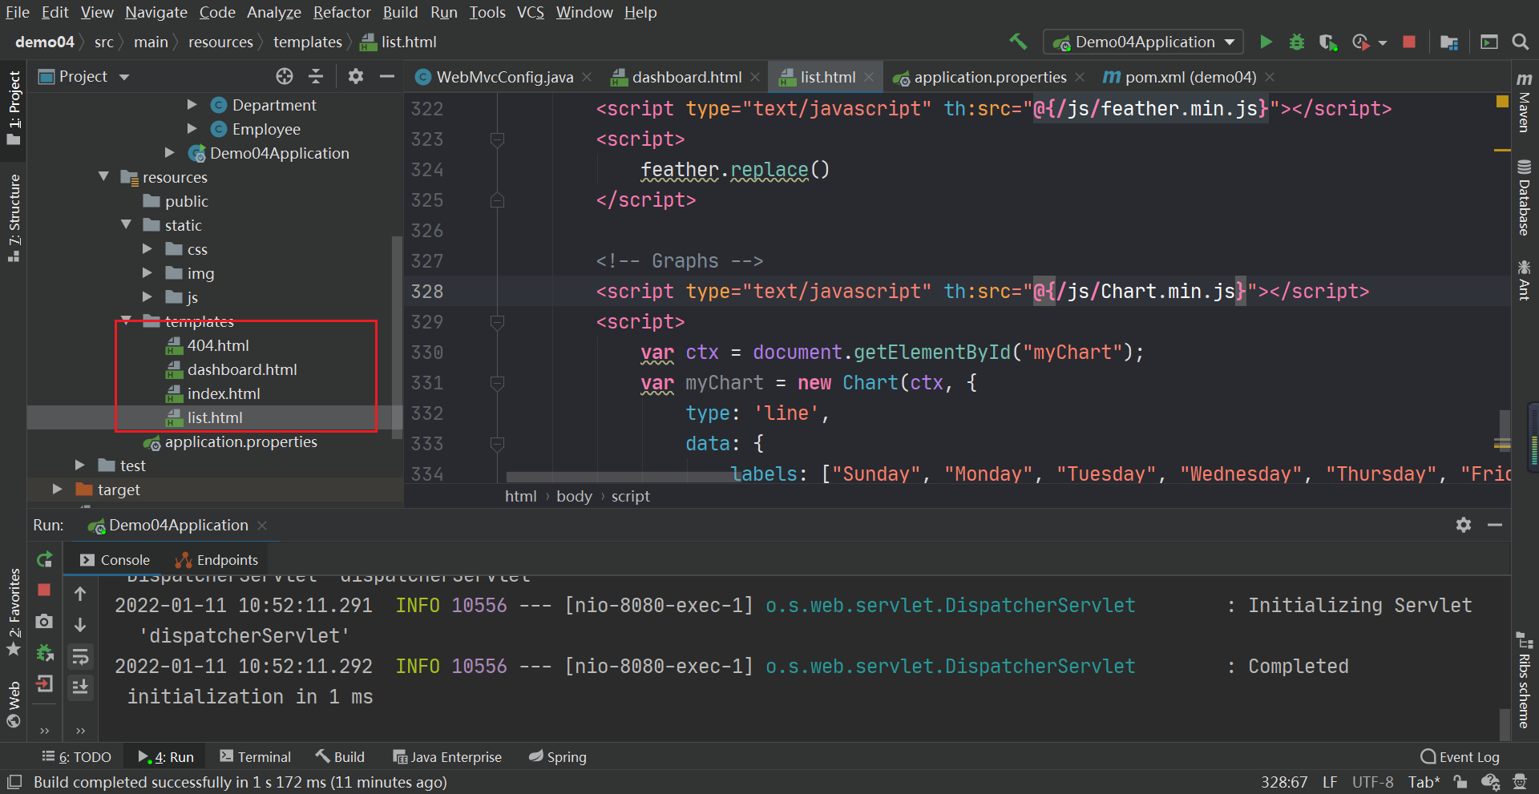Open the Demo04Application run configuration dropdown
The height and width of the screenshot is (794, 1539).
1143,42
